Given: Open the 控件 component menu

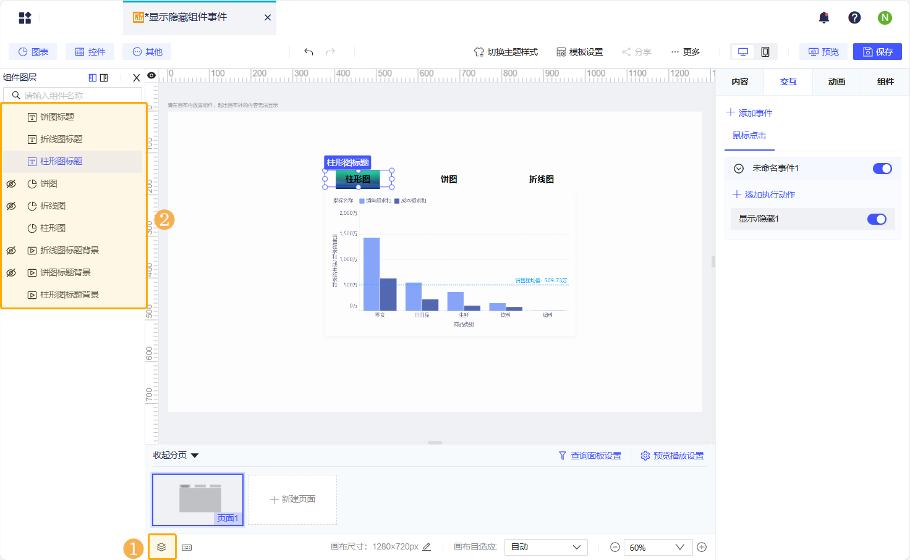Looking at the screenshot, I should point(90,52).
